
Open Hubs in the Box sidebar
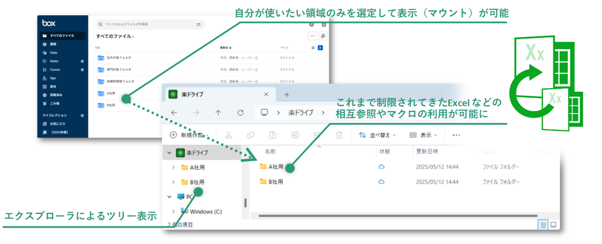tap(53, 52)
